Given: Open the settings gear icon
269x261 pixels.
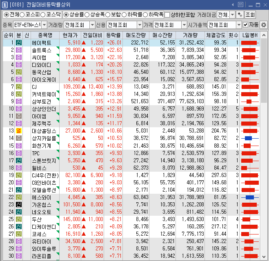Looking at the screenshot, I should coord(264,25).
